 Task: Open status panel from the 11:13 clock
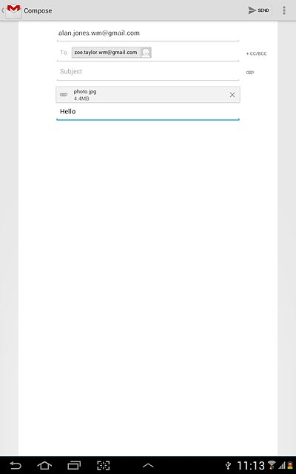(x=251, y=466)
